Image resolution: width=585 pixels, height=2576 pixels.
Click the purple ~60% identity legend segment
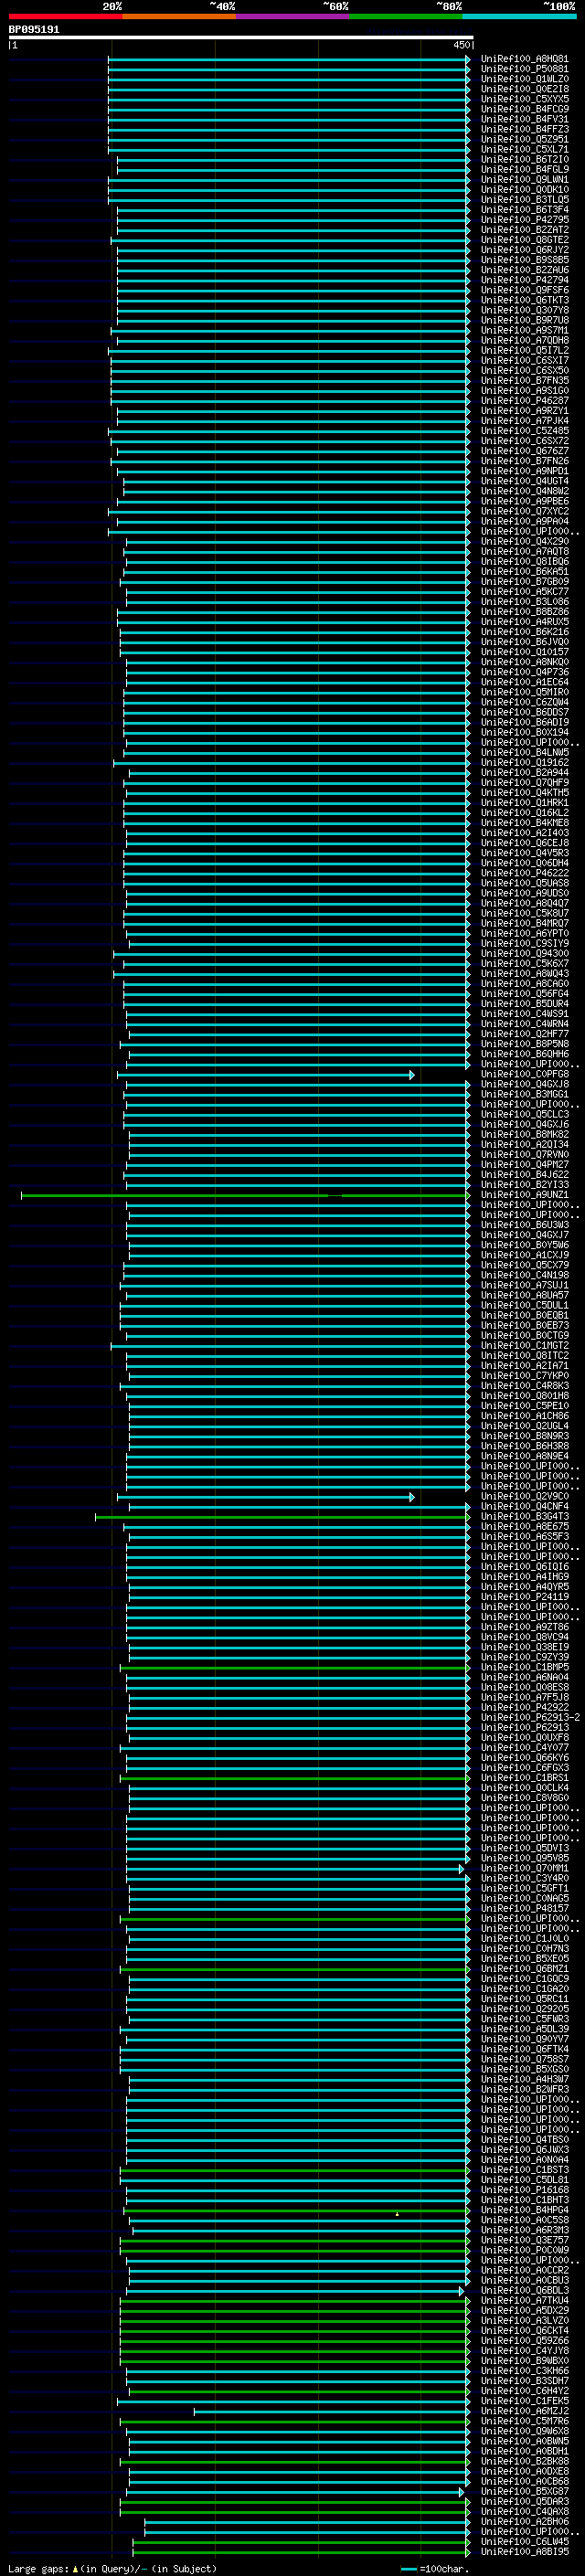tap(293, 16)
